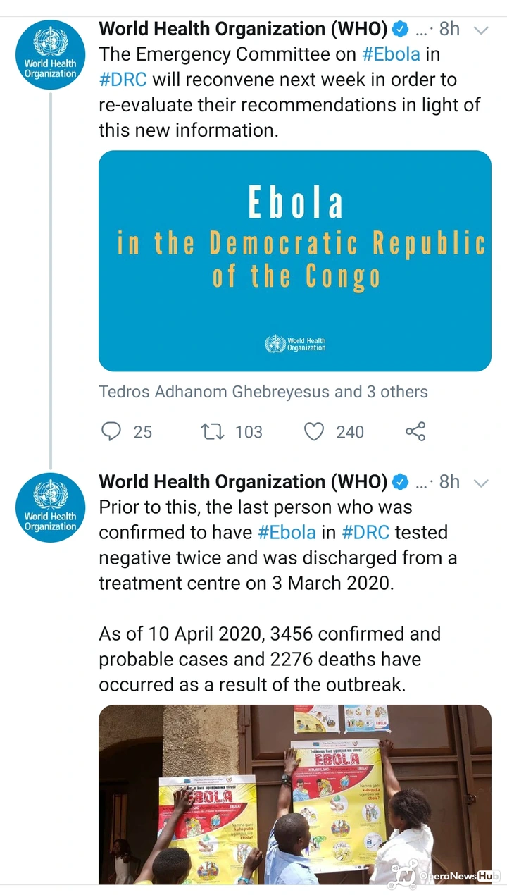View Ebola in Congo blue banner image
The width and height of the screenshot is (507, 895).
(x=295, y=261)
